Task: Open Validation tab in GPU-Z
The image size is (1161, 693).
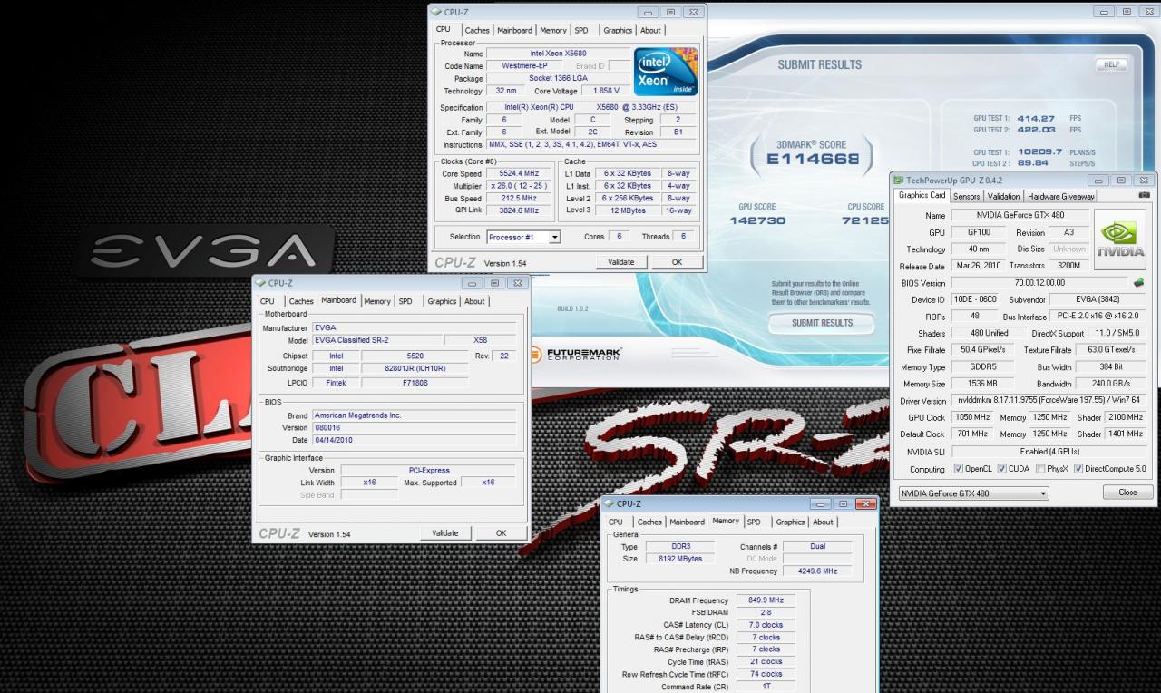Action: click(x=1003, y=196)
